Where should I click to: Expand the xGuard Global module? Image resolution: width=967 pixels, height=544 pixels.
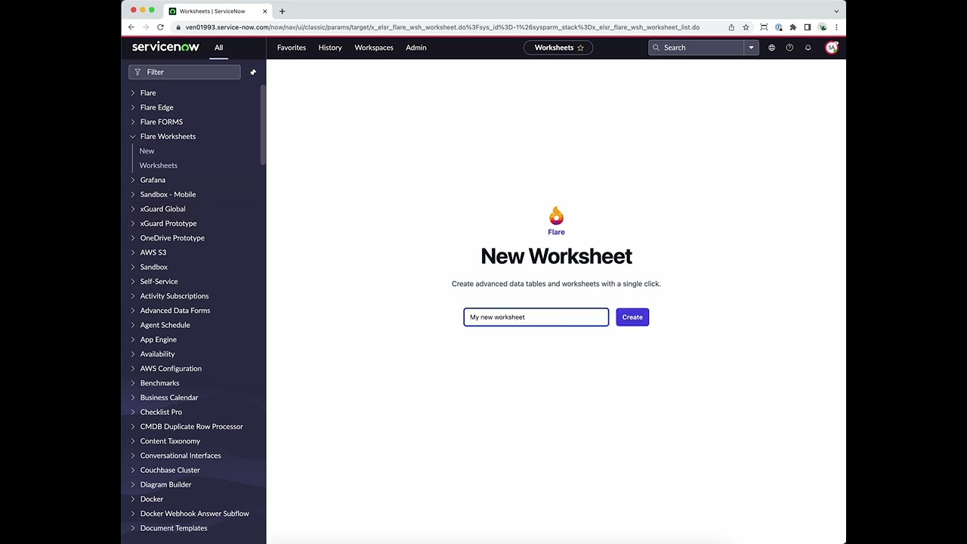pyautogui.click(x=133, y=209)
